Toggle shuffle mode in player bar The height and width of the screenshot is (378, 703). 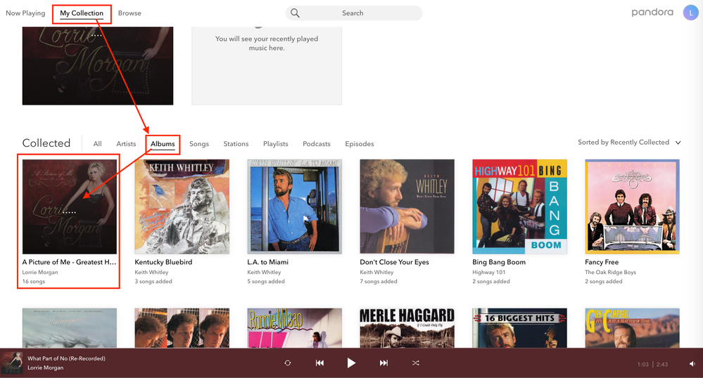(415, 363)
